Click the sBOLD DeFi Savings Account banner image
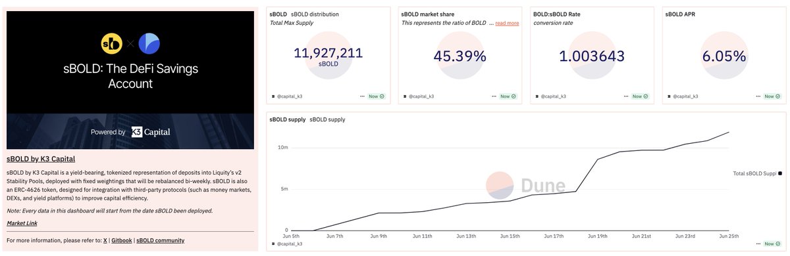The image size is (790, 256). [x=130, y=80]
